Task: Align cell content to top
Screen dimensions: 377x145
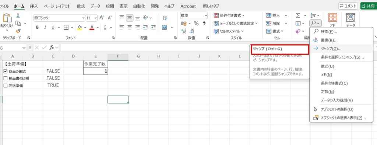Action: click(121, 17)
